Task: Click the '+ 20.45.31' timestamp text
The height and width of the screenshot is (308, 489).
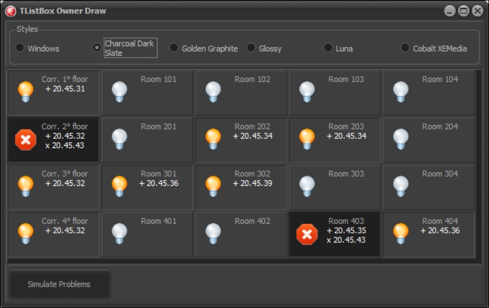Action: [65, 89]
